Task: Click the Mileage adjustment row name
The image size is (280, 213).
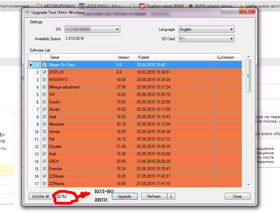Action: click(x=64, y=87)
